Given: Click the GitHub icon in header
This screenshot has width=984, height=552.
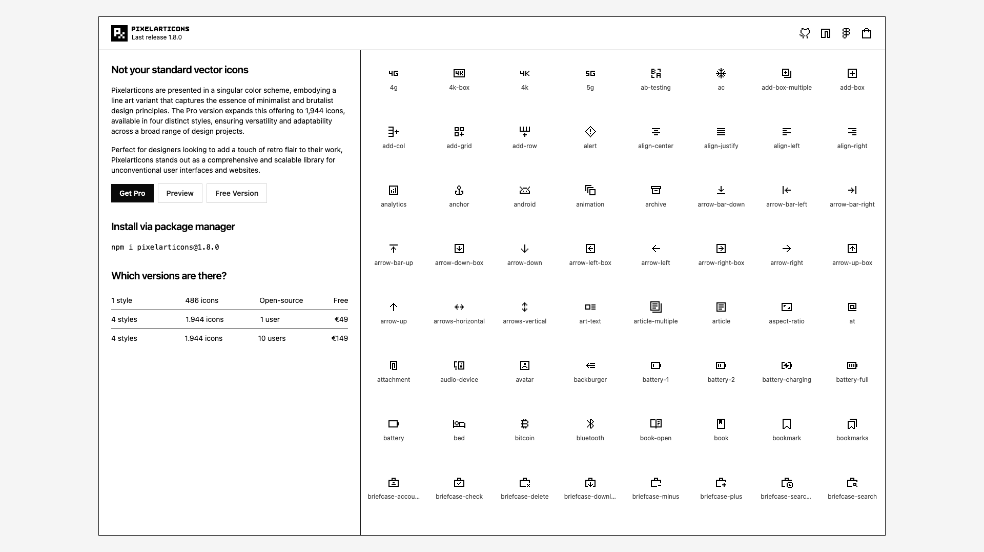Looking at the screenshot, I should (x=805, y=33).
